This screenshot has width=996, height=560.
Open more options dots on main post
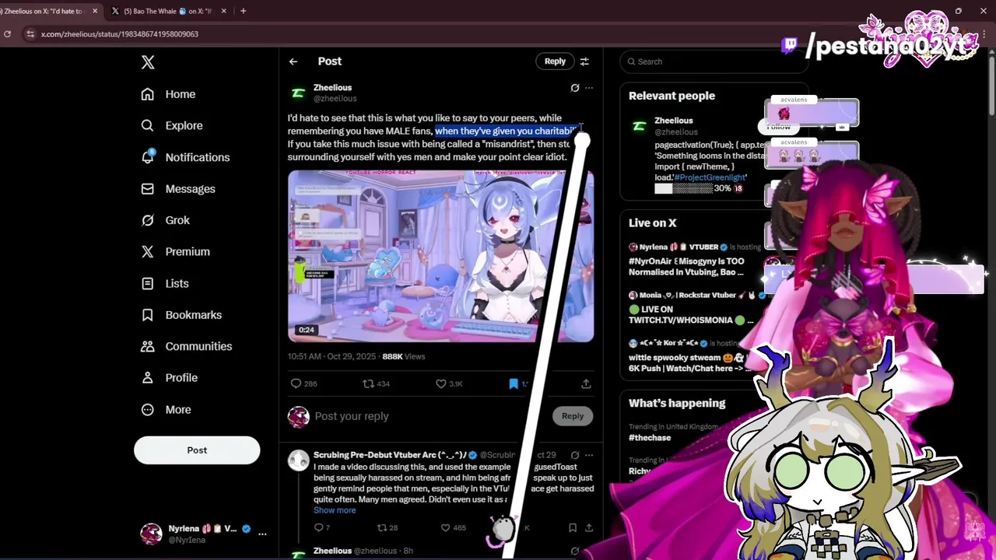point(589,89)
